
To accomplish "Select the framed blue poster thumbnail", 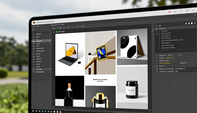I will click(100, 53).
